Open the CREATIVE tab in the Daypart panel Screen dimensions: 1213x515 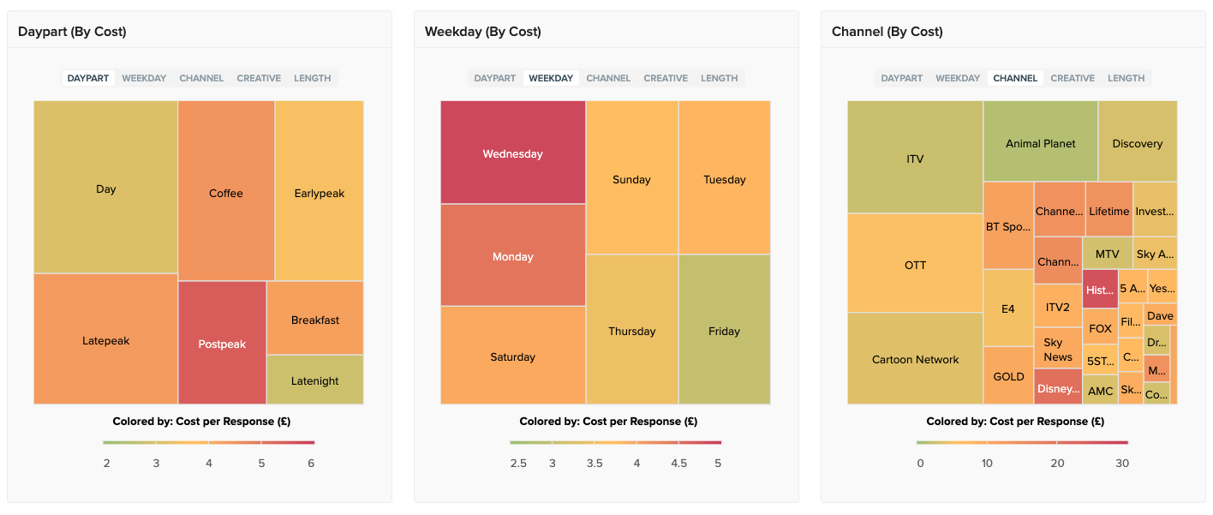[x=259, y=78]
